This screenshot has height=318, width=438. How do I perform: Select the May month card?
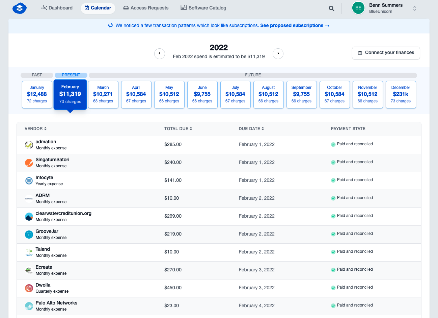pyautogui.click(x=169, y=95)
